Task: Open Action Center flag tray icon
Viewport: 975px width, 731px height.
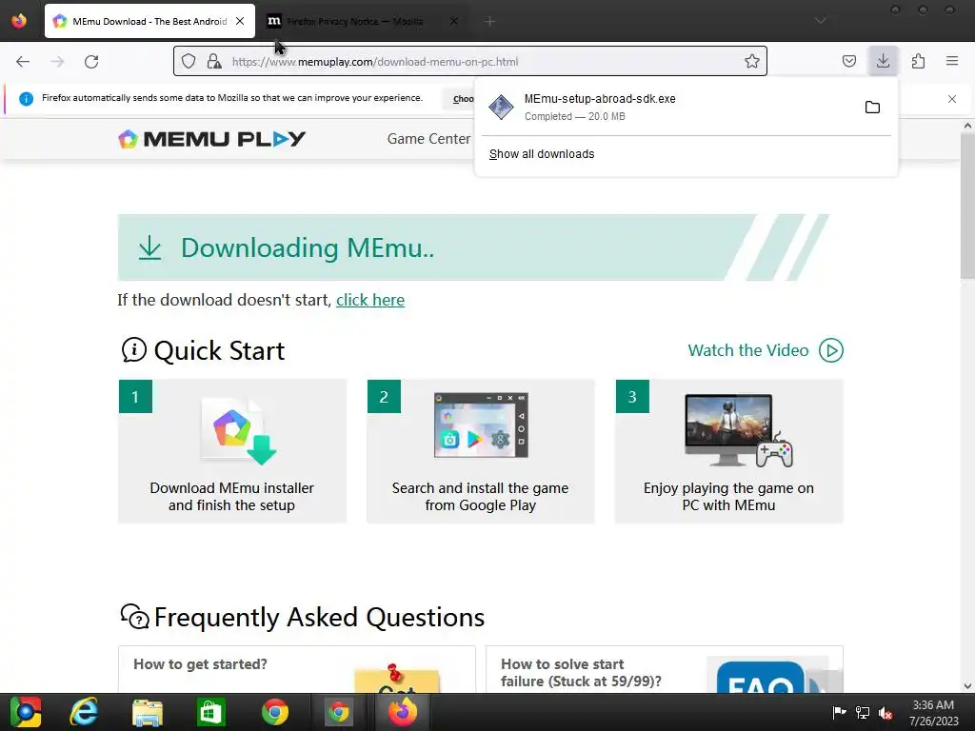Action: pyautogui.click(x=839, y=712)
